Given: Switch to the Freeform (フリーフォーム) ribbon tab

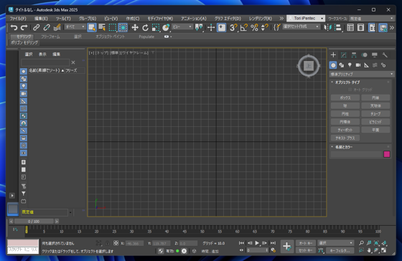Looking at the screenshot, I should (50, 37).
